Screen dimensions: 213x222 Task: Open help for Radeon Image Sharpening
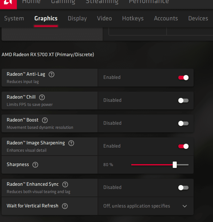pos(71,143)
